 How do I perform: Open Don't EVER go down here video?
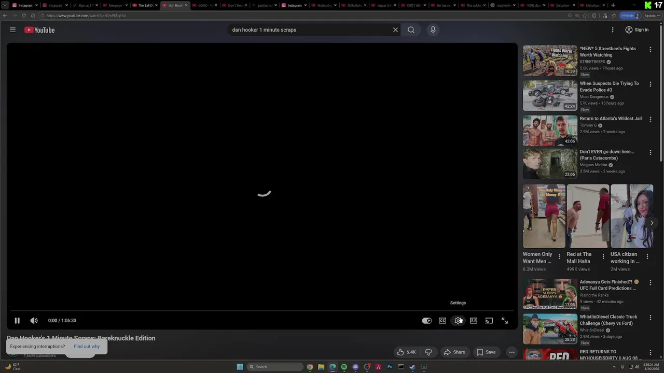[x=550, y=164]
